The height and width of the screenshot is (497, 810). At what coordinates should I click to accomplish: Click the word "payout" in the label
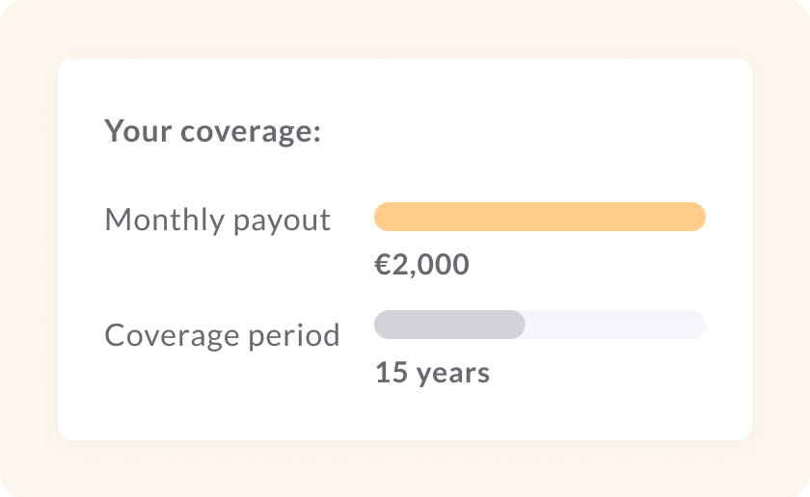click(282, 221)
